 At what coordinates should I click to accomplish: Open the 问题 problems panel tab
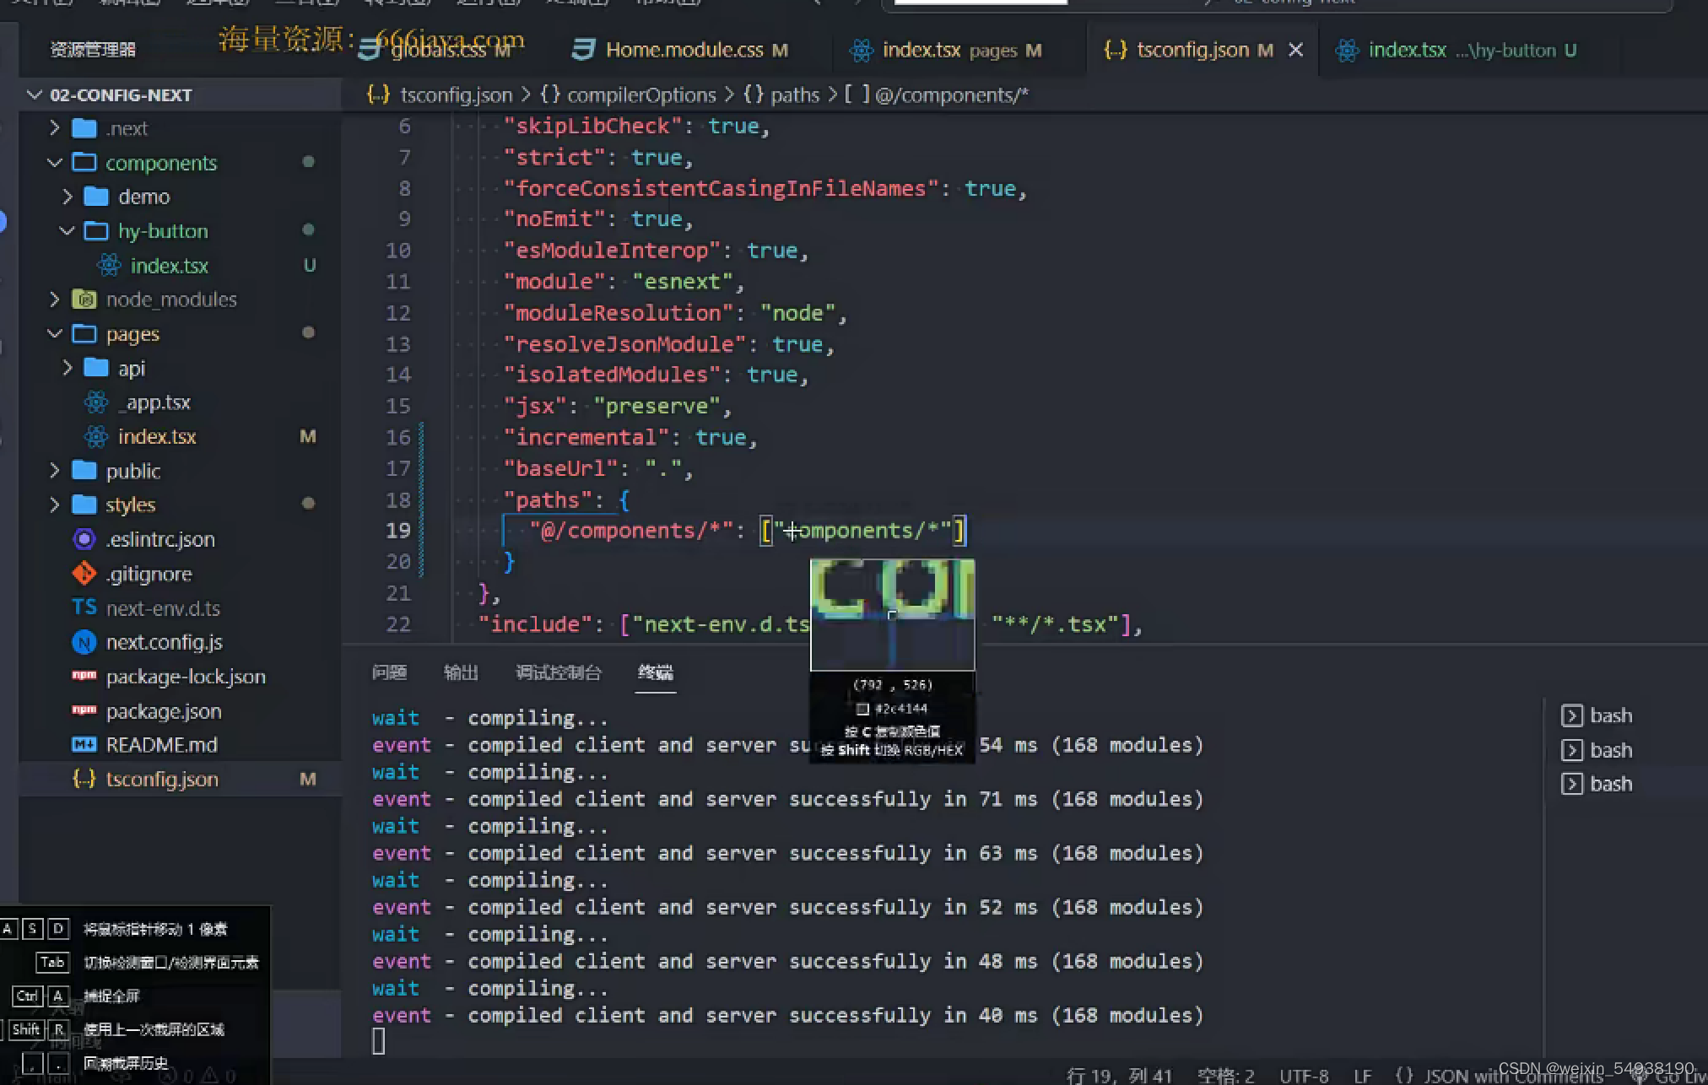(x=389, y=672)
